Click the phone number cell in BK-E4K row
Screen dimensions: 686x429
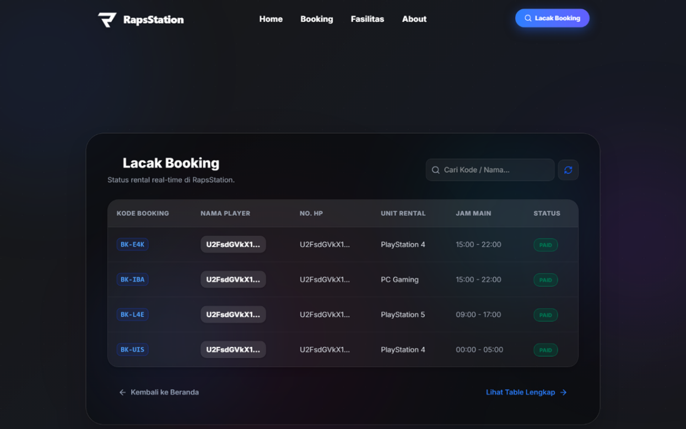(x=325, y=244)
